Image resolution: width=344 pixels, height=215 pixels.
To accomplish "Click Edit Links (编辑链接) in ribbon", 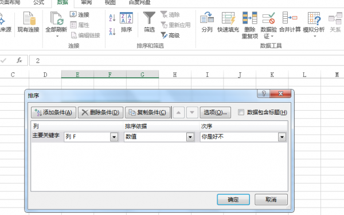I will [x=85, y=35].
